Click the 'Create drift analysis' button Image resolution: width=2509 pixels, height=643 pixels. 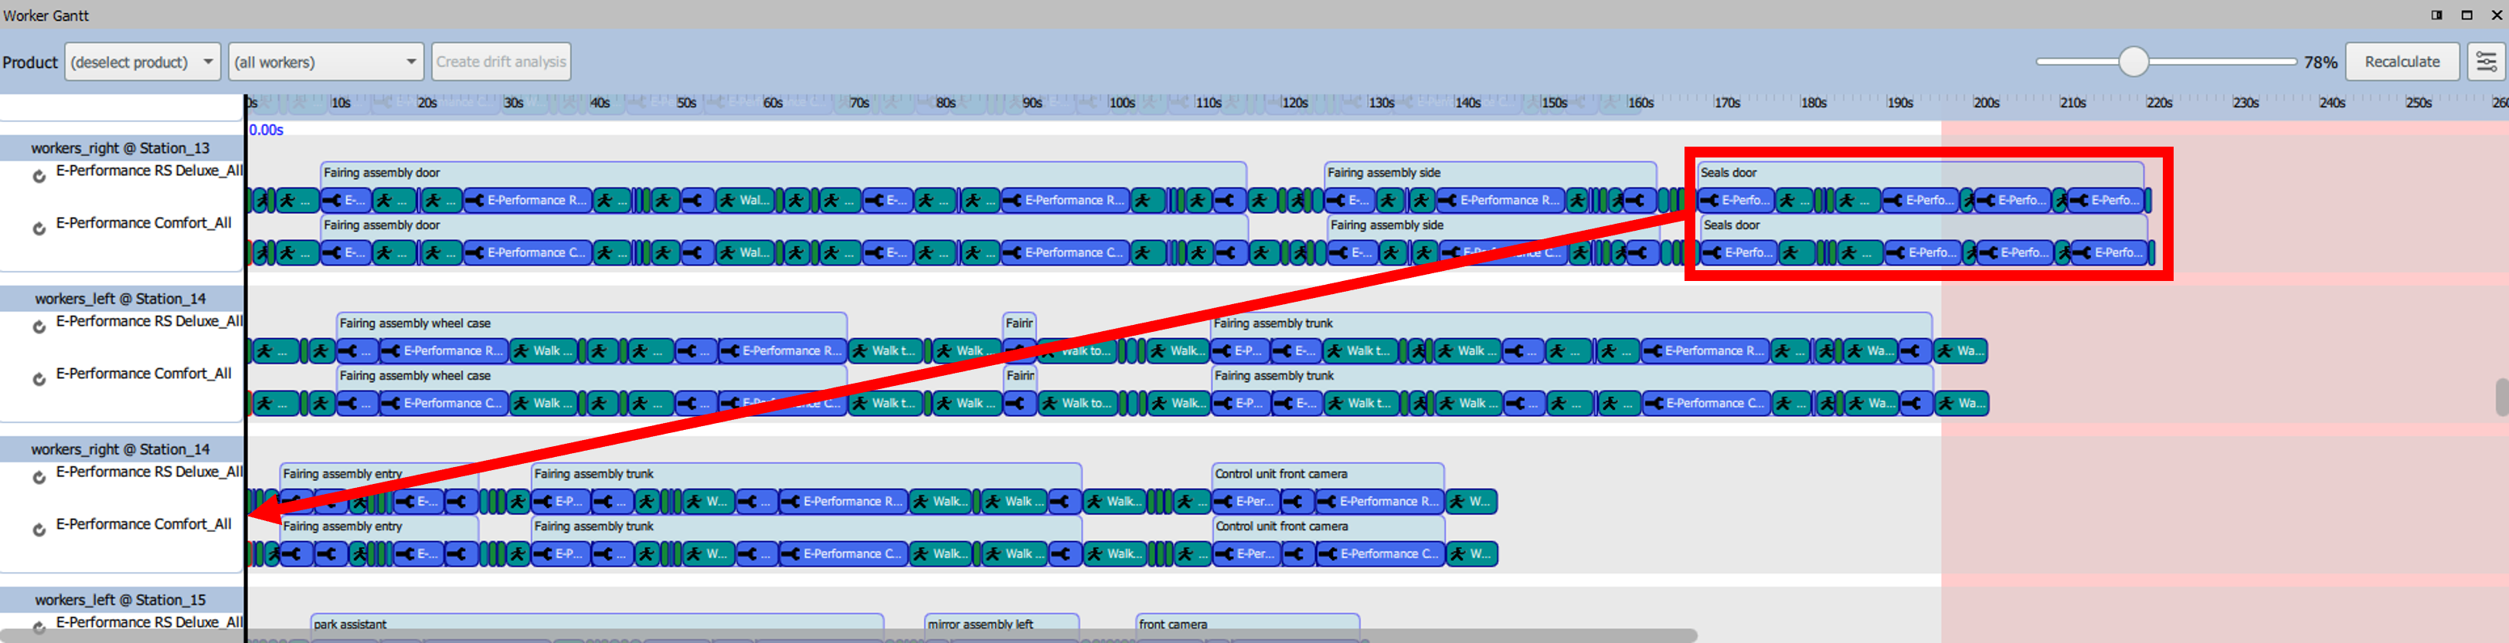coord(501,63)
